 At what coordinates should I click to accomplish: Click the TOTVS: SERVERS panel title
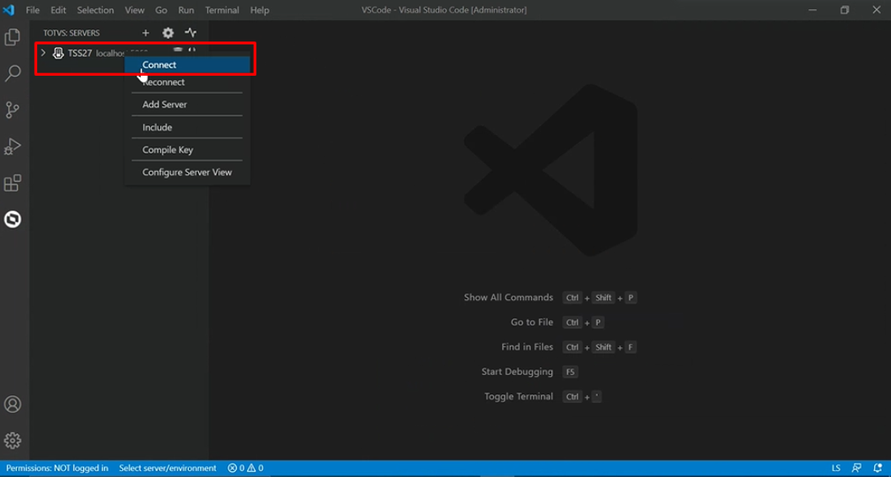click(x=71, y=33)
